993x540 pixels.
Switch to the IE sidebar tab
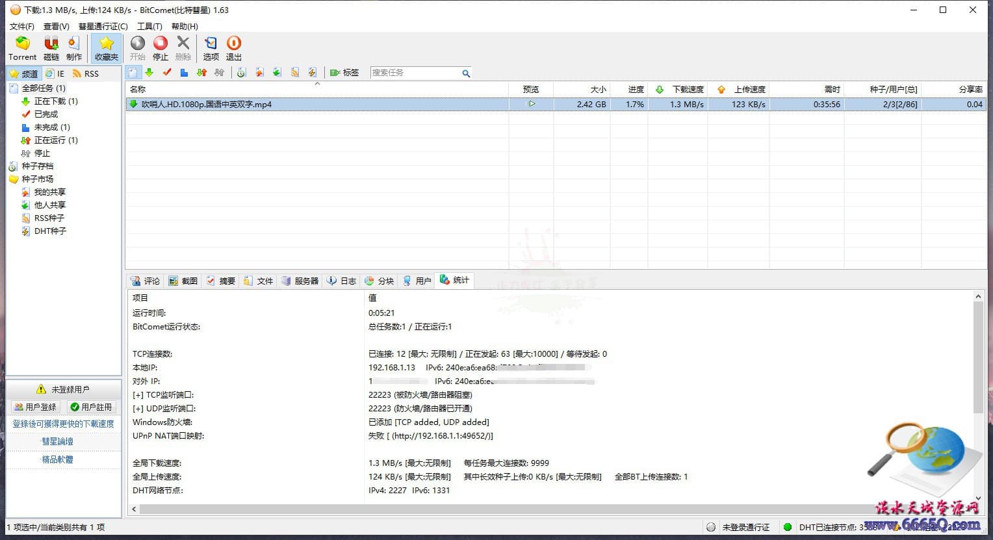55,73
